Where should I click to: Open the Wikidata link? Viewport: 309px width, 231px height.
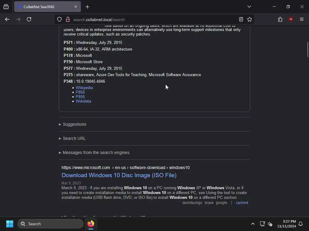[83, 101]
